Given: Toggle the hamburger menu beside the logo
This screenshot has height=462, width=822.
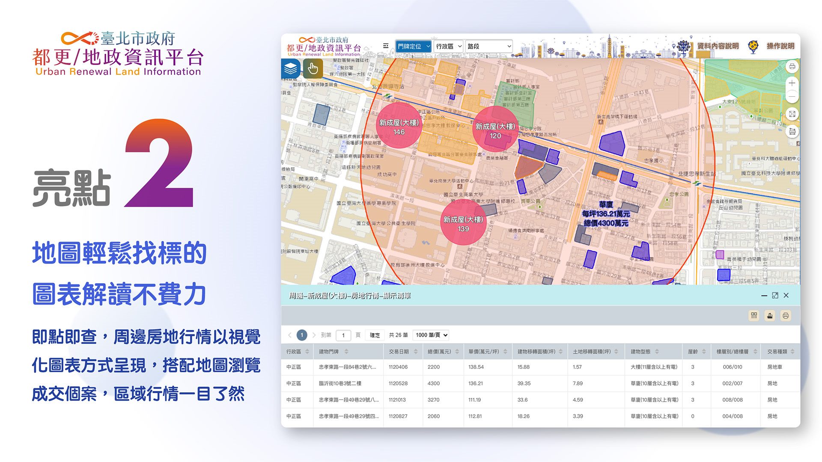Looking at the screenshot, I should [x=386, y=46].
